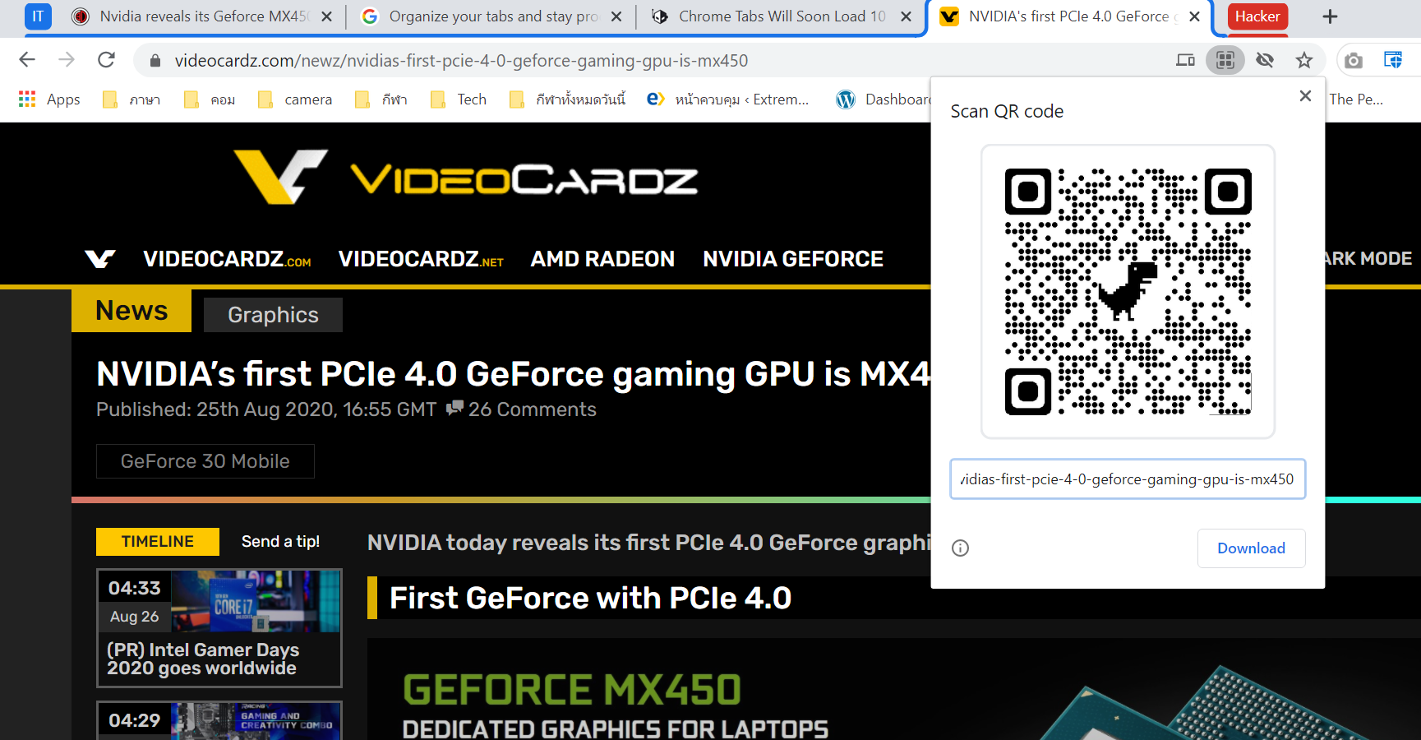This screenshot has width=1421, height=740.
Task: Click the Send a tip! link
Action: click(280, 542)
